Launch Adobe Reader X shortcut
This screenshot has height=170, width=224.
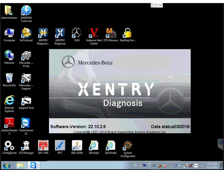pyautogui.click(x=9, y=126)
